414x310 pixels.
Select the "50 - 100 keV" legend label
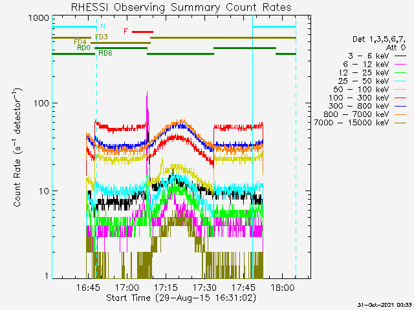[361, 89]
